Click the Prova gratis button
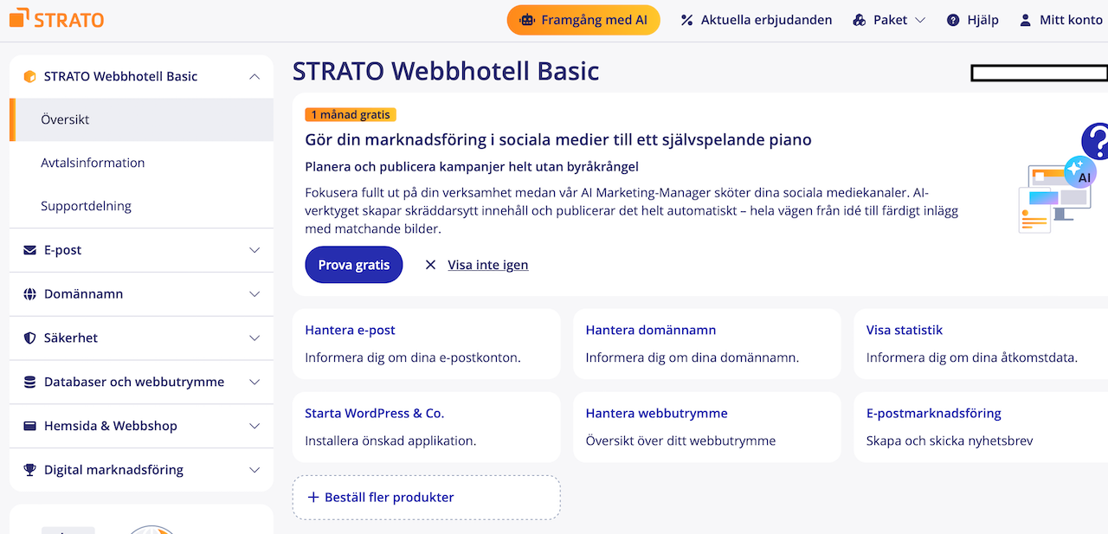 pyautogui.click(x=354, y=265)
